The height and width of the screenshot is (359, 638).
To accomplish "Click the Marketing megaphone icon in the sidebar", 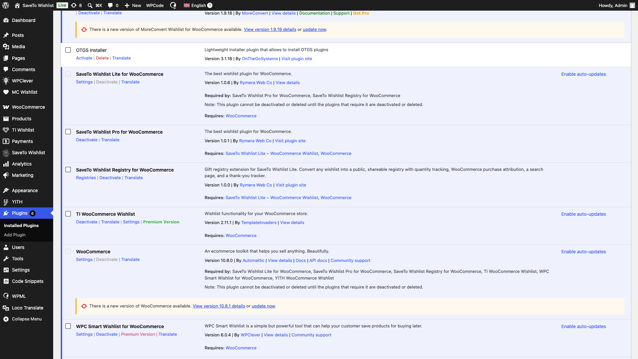I will 6,175.
